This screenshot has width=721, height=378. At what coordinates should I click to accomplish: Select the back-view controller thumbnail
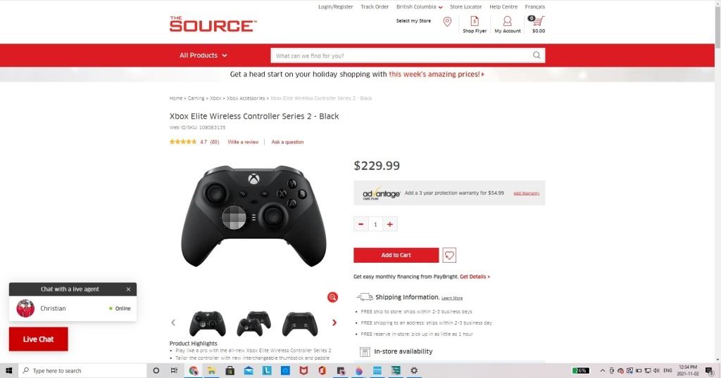(300, 323)
